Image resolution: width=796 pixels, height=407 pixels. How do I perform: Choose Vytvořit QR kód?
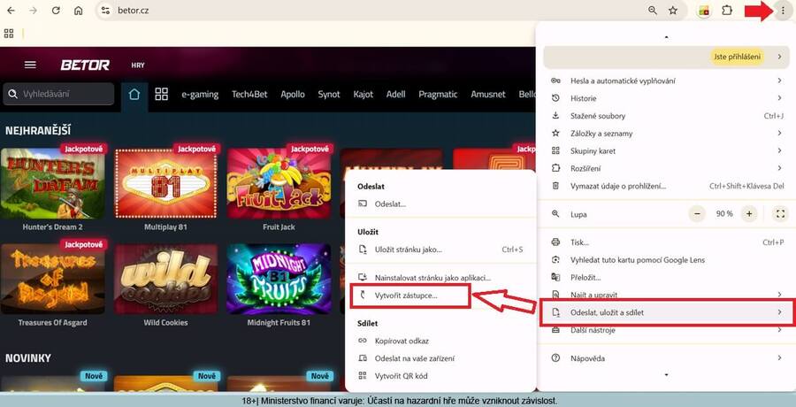point(440,376)
